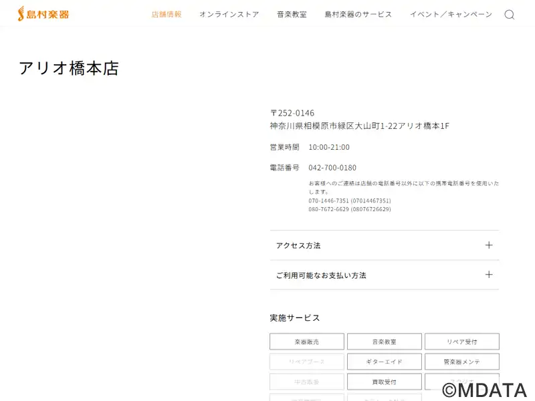
Task: Expand the アクセス方法 section
Action: pyautogui.click(x=384, y=245)
